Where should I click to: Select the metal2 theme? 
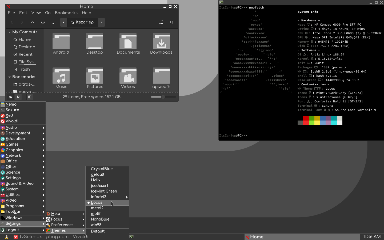pos(107,208)
